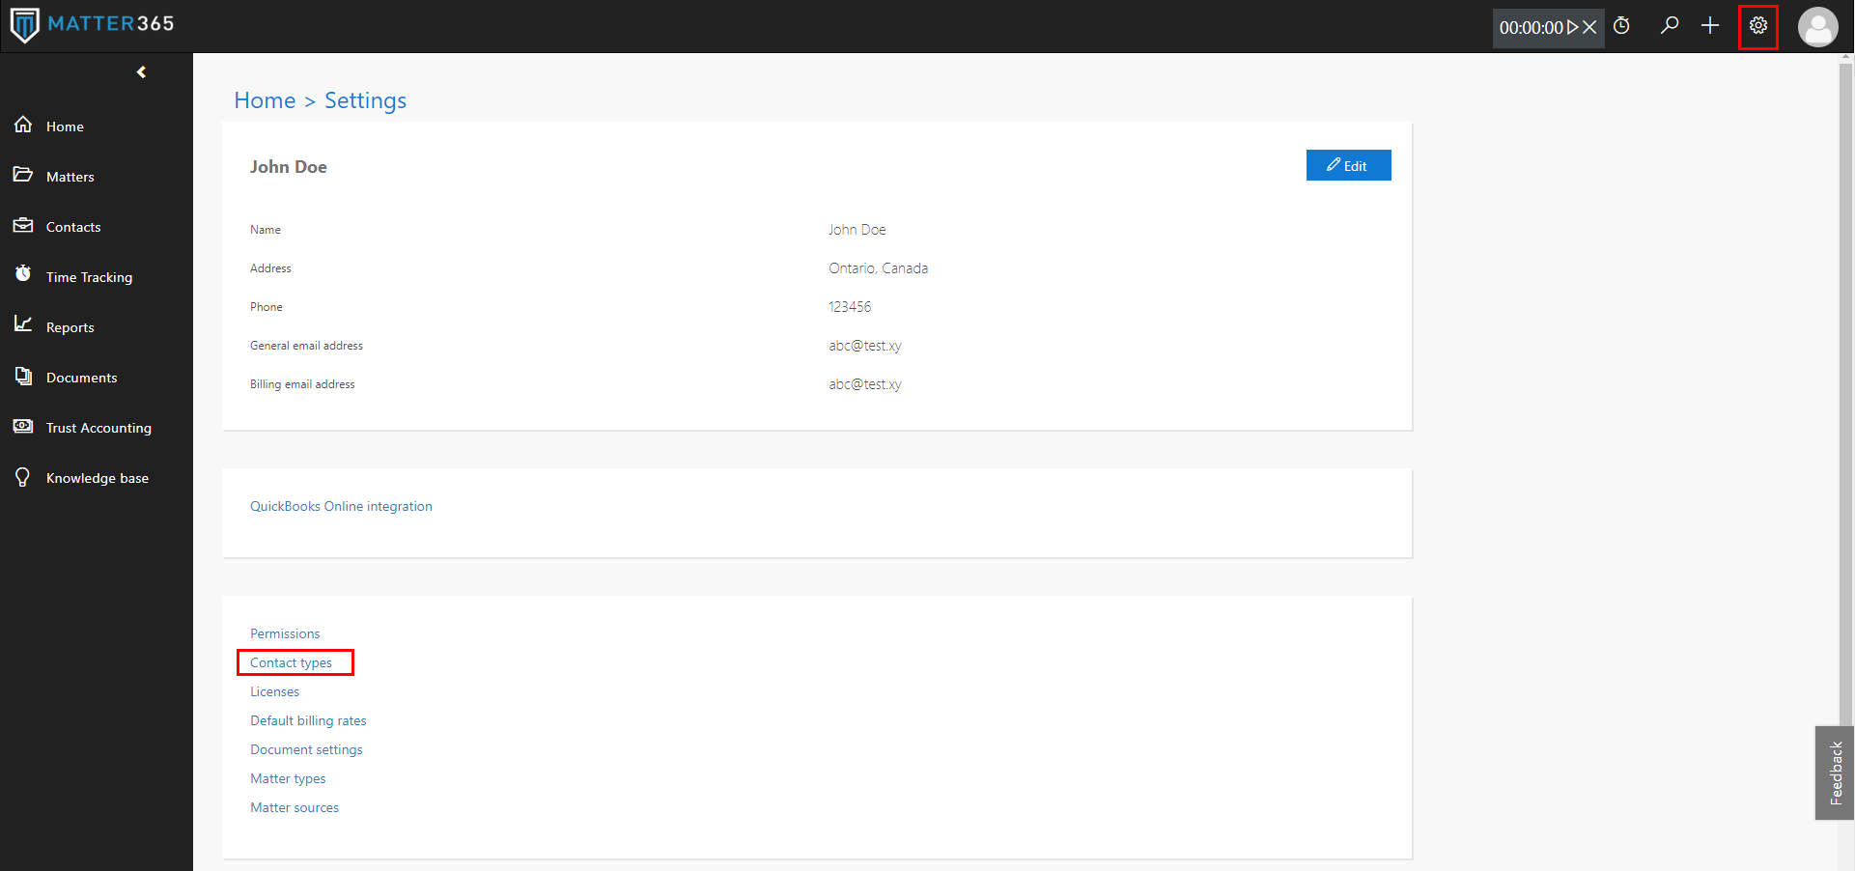Open Time Tracking in the sidebar
Image resolution: width=1855 pixels, height=871 pixels.
(90, 277)
